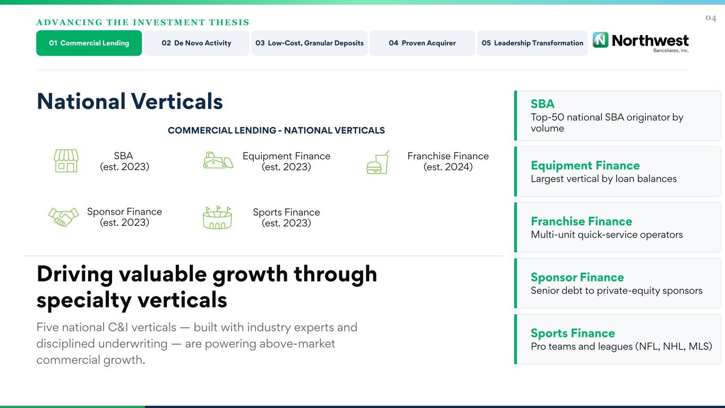Click the Franchise Finance quick-service operators card
725x408 pixels.
point(618,227)
